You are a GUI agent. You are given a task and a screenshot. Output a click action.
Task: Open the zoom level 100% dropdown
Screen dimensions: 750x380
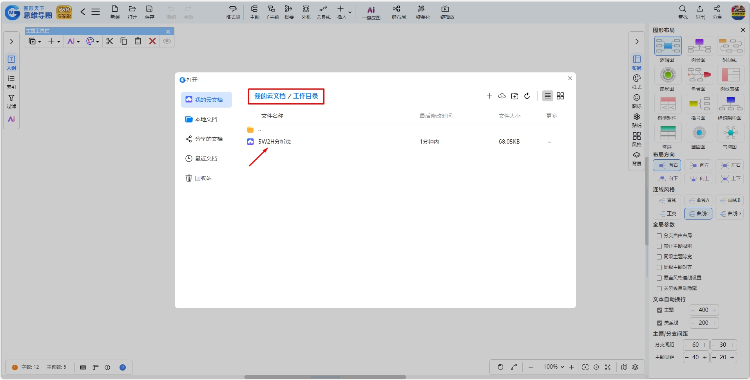pyautogui.click(x=554, y=367)
